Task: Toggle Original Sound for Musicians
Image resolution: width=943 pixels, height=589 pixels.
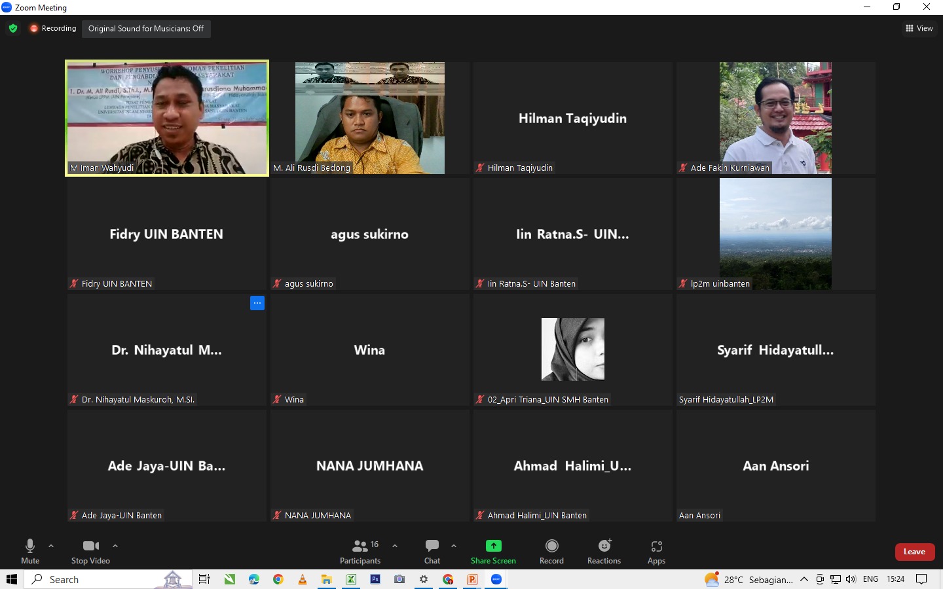Action: point(146,28)
